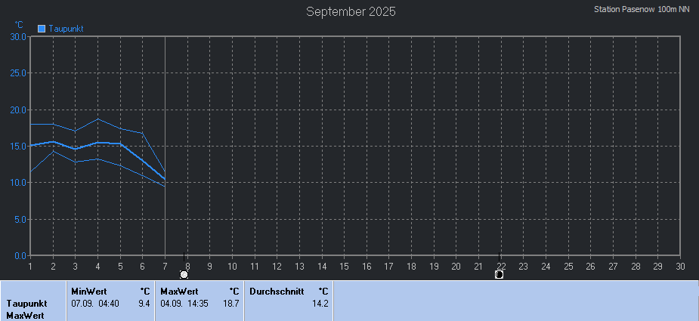Click the day 20 label on the x-axis

pos(456,266)
